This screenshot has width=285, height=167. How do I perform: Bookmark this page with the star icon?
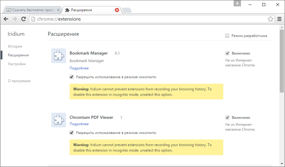(270, 19)
